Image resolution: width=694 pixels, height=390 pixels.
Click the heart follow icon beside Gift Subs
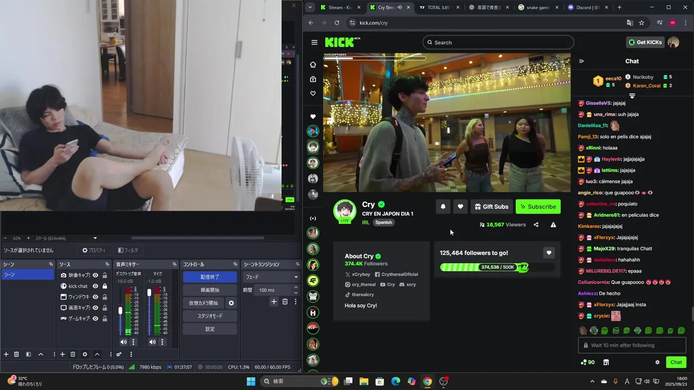pos(460,206)
